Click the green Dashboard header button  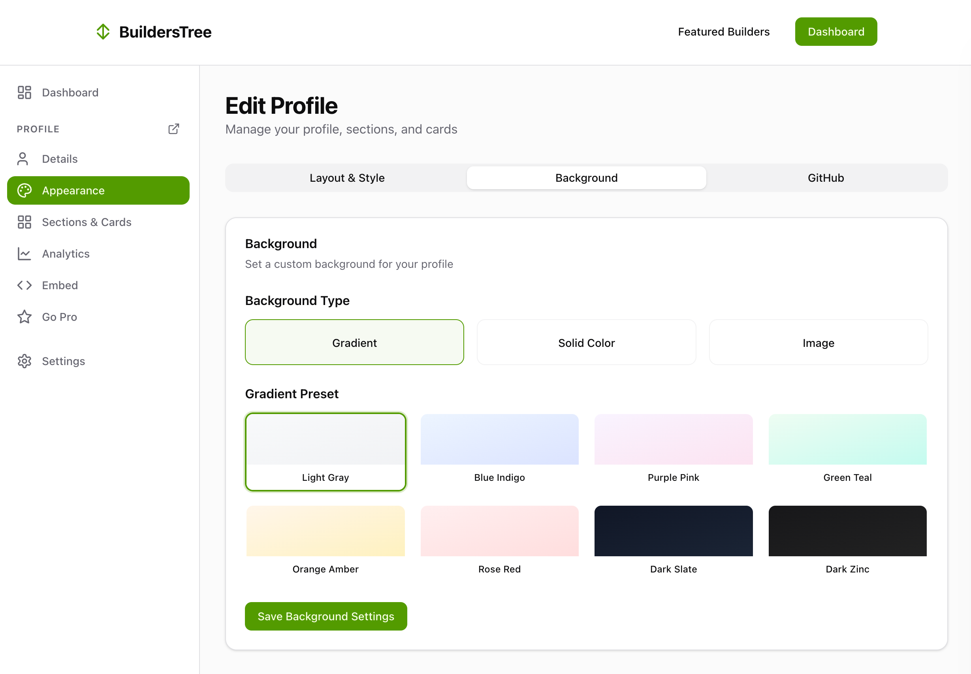click(836, 32)
